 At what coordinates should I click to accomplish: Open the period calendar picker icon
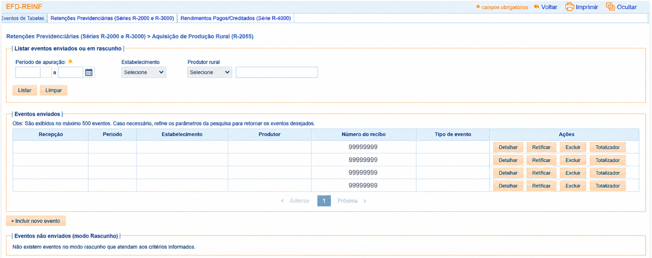tap(89, 72)
